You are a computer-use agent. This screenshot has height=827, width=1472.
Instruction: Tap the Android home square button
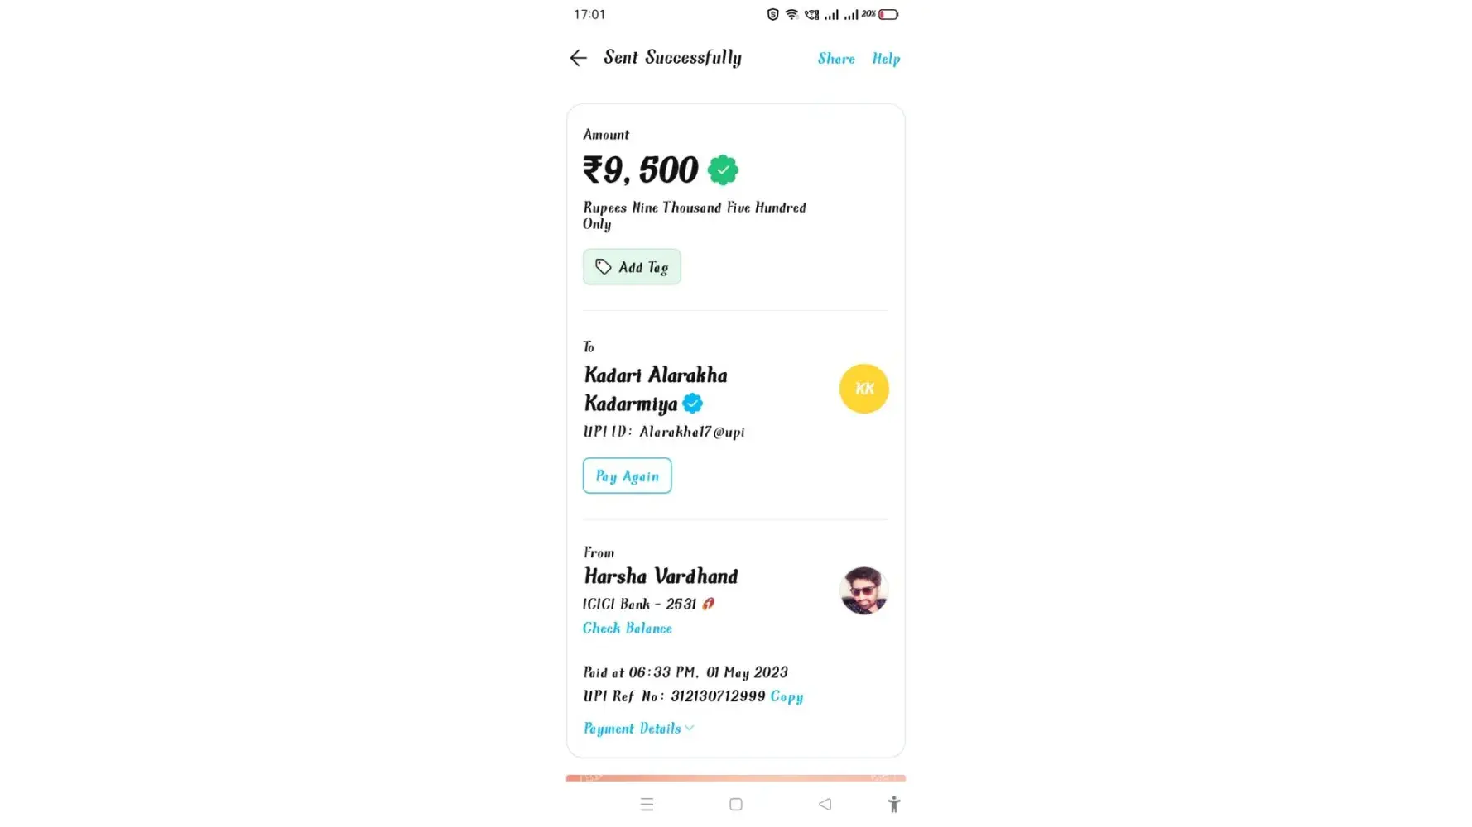click(x=735, y=804)
